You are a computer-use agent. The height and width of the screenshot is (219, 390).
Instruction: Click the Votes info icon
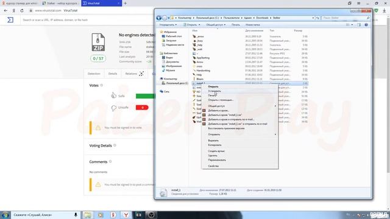click(x=102, y=85)
